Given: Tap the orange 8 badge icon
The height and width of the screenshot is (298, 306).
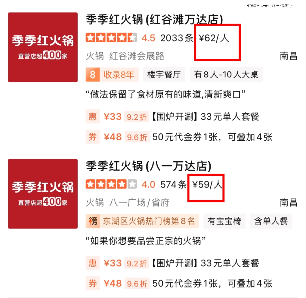Looking at the screenshot, I should pos(92,75).
